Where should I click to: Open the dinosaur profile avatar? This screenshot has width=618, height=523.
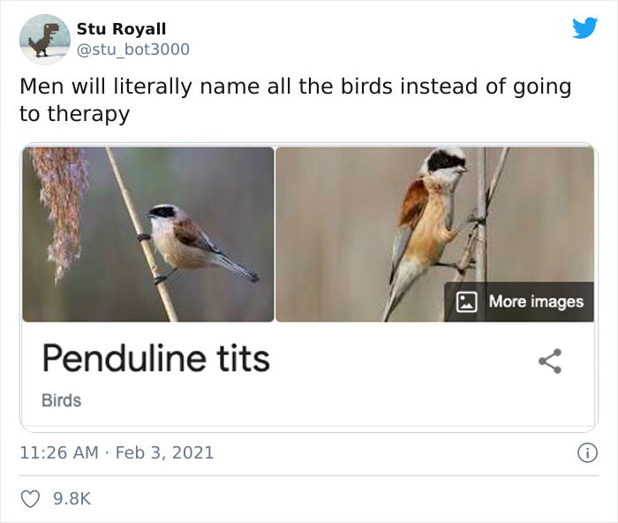coord(43,40)
